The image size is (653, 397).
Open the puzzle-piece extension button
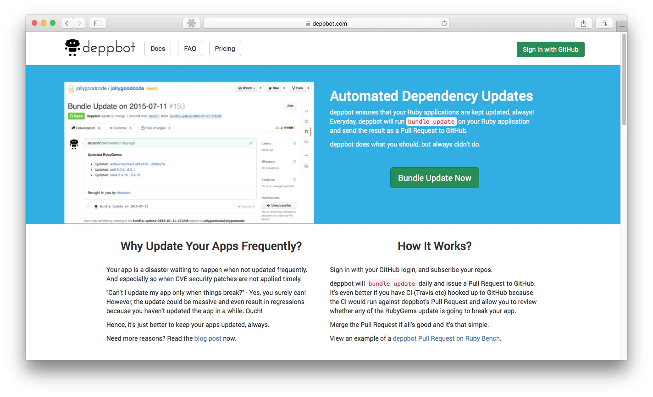pyautogui.click(x=191, y=23)
